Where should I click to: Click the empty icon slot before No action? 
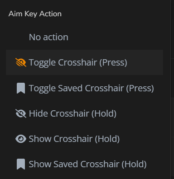[x=21, y=37]
